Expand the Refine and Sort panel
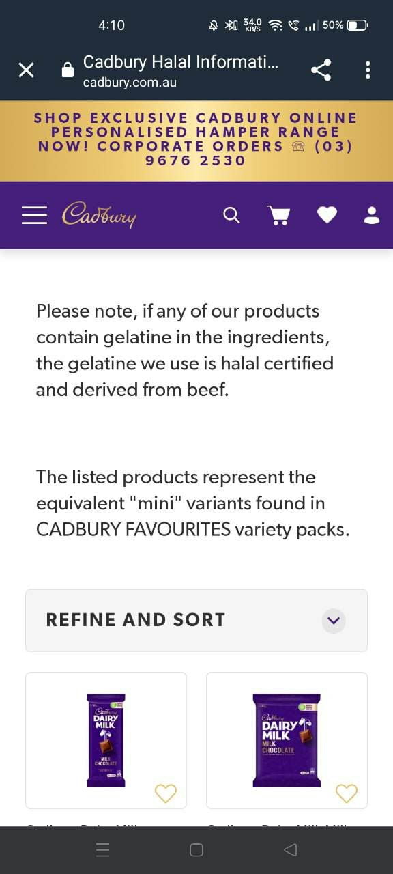 [196, 620]
